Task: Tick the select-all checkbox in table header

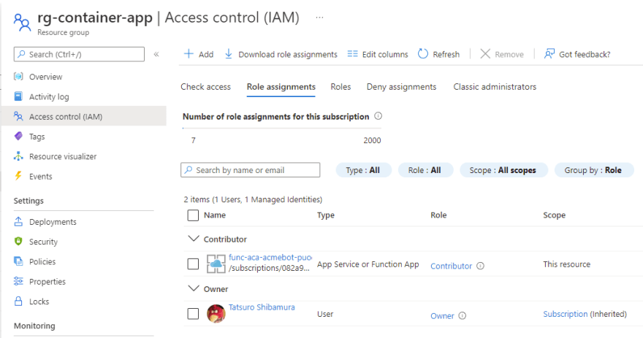Action: 193,215
